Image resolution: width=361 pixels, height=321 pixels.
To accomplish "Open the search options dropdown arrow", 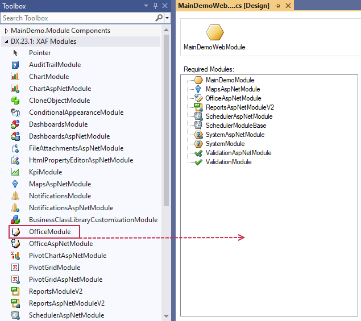I will (x=167, y=18).
